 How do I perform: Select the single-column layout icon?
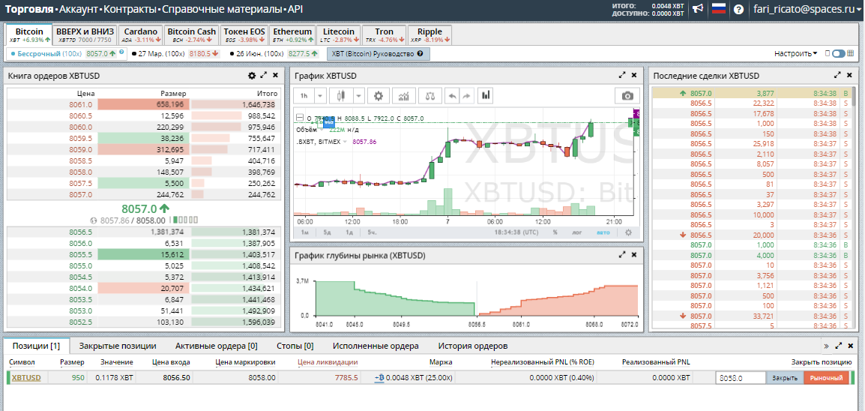[x=828, y=53]
